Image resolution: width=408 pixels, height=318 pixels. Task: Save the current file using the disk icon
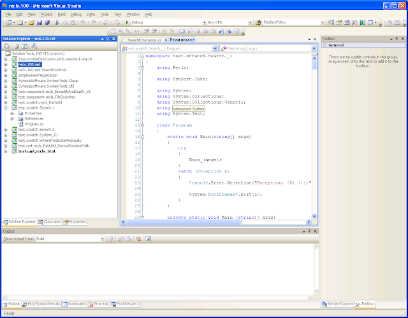coord(40,23)
